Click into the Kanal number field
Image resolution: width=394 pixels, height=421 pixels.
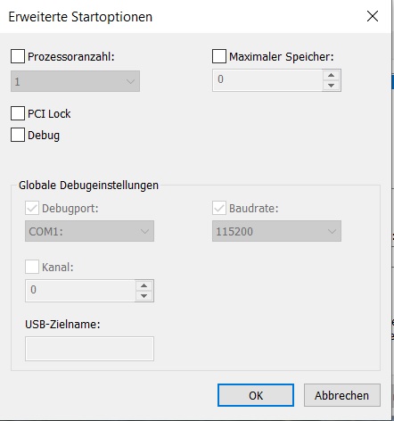pos(80,291)
